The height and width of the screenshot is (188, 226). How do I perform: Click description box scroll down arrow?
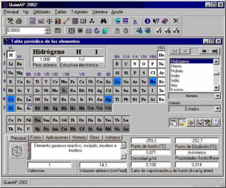(123, 156)
